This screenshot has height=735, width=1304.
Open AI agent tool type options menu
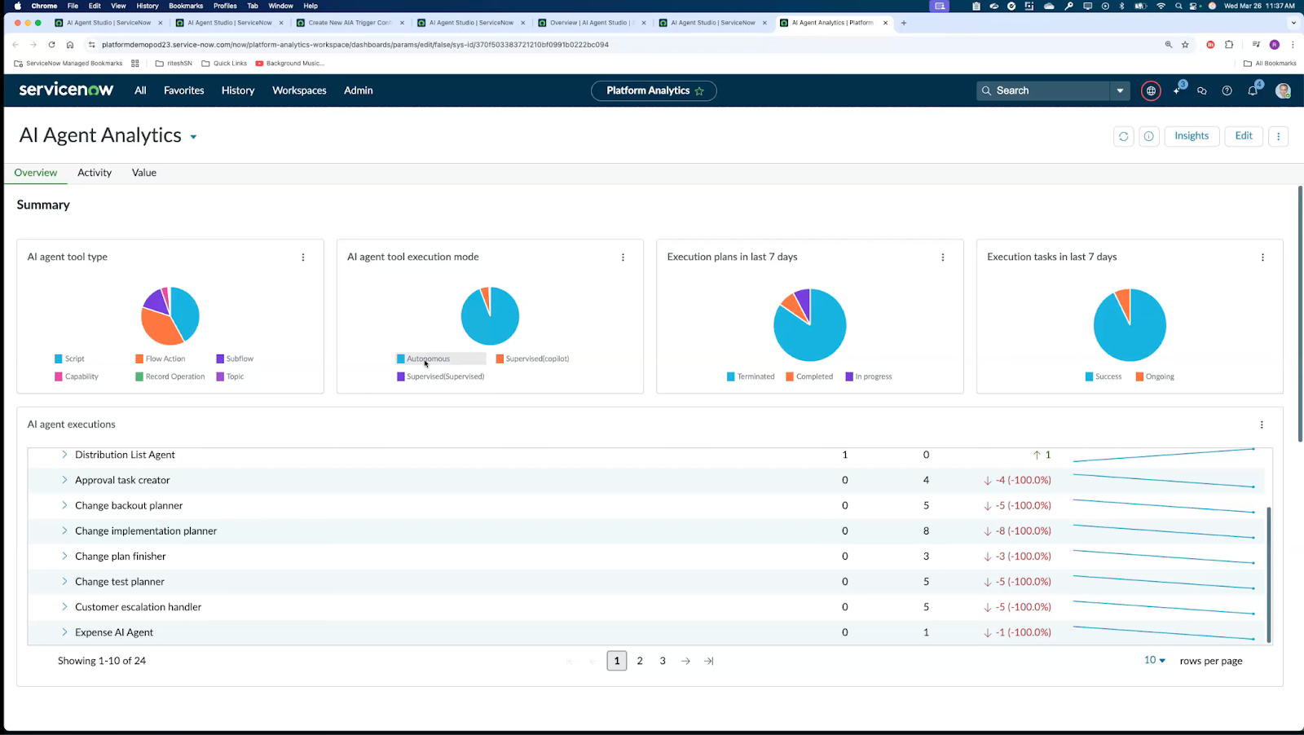coord(303,257)
